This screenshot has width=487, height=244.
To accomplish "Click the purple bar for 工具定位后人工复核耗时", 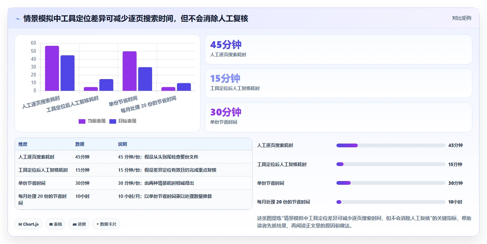I will point(91,89).
